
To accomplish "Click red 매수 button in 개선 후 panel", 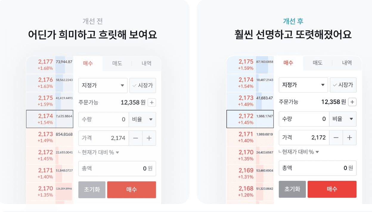I will pos(332,189).
